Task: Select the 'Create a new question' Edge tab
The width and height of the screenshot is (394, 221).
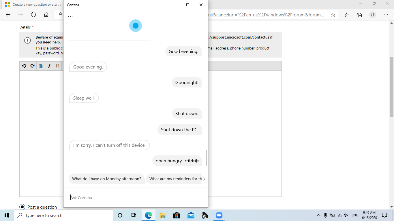Action: 33,5
